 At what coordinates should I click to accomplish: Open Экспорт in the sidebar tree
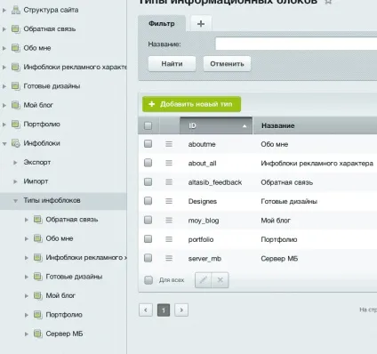(37, 163)
